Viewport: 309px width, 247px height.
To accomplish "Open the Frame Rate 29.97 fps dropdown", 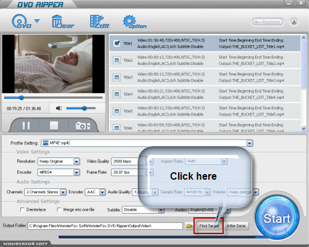I will pos(150,172).
